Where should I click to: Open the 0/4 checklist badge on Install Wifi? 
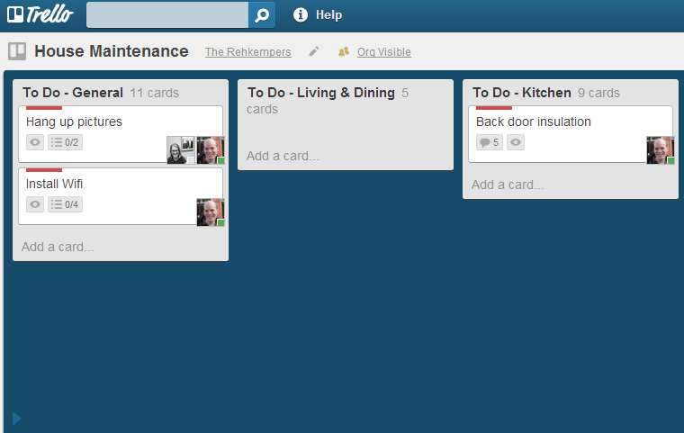(x=65, y=204)
